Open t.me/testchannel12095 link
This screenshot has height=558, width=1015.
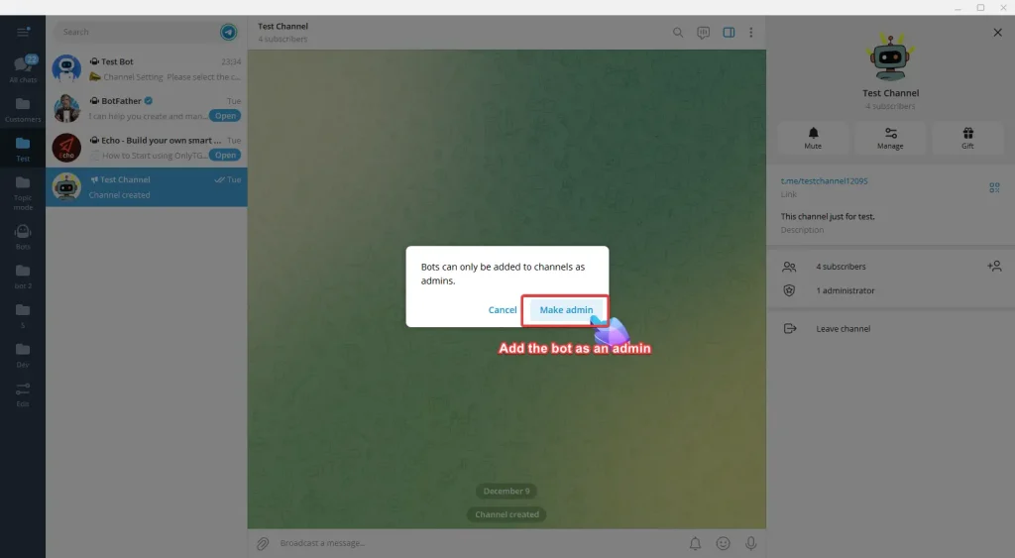tap(824, 181)
